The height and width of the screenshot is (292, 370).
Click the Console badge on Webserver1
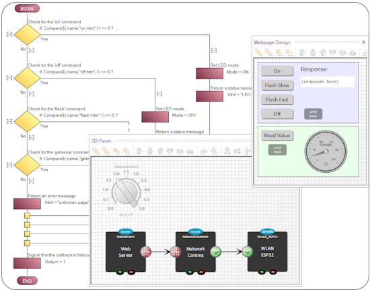[x=126, y=231]
